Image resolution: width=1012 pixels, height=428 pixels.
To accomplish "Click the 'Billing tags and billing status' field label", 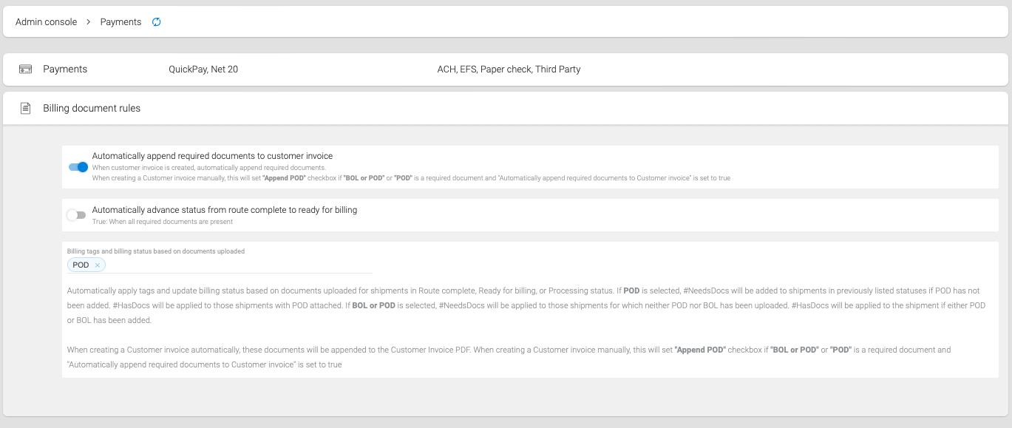I will [x=156, y=251].
